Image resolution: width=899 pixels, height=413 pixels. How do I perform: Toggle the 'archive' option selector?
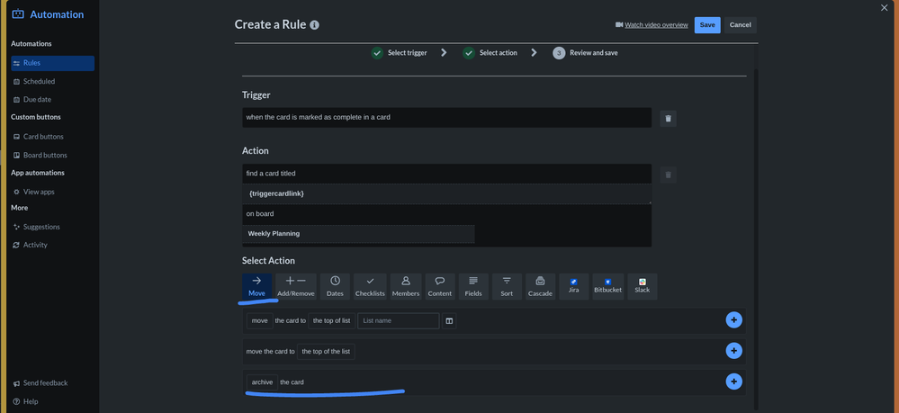[x=262, y=382]
